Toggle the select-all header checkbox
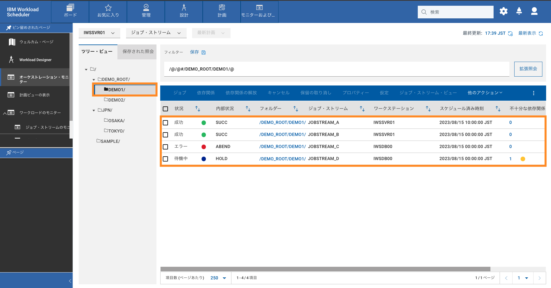This screenshot has width=551, height=288. coord(165,109)
